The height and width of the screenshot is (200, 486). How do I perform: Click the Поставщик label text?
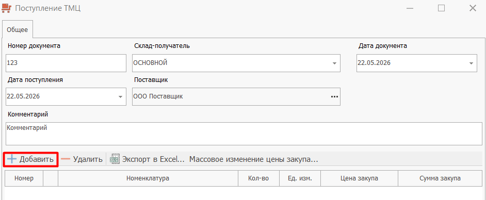(151, 80)
